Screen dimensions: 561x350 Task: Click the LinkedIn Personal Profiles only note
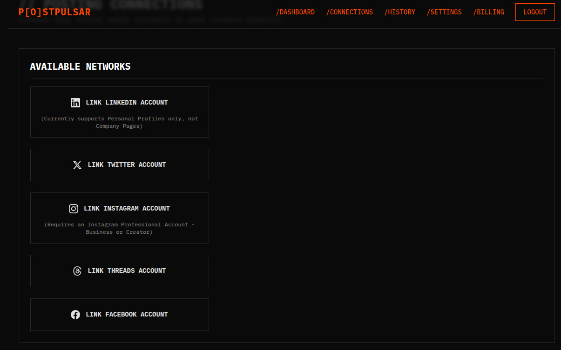[x=120, y=122]
